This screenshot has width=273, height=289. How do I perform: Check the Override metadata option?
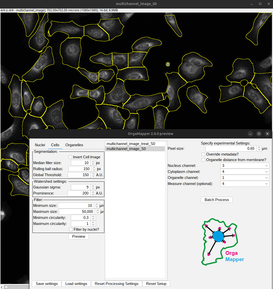pos(203,154)
